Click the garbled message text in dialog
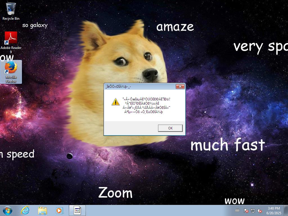Viewport: 288px width, 216px height. pyautogui.click(x=146, y=105)
